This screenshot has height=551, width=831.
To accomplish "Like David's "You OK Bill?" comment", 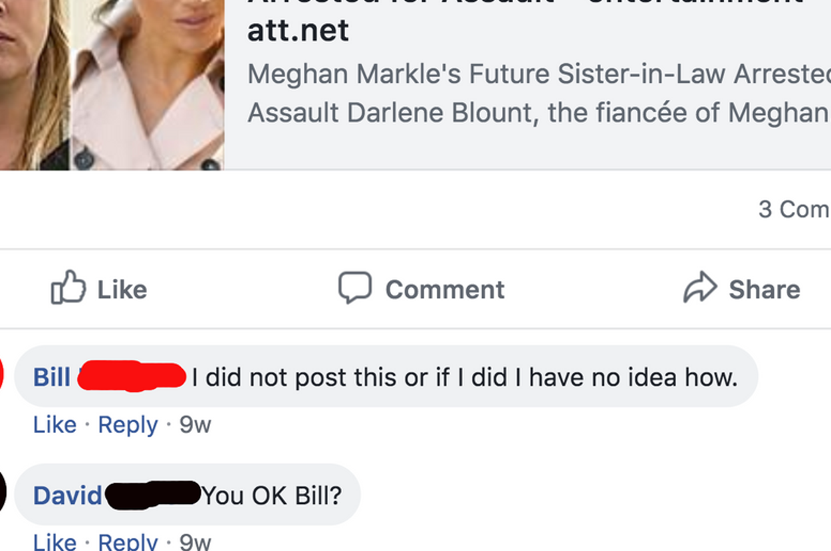I will pyautogui.click(x=55, y=542).
